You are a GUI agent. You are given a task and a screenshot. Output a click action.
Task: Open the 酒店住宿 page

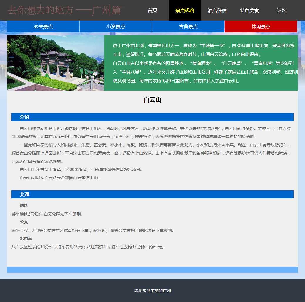point(217,10)
